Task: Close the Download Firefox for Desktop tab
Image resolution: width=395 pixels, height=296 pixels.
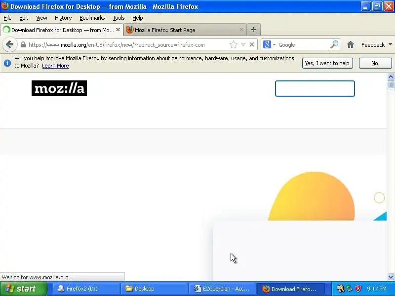Action: pos(118,30)
